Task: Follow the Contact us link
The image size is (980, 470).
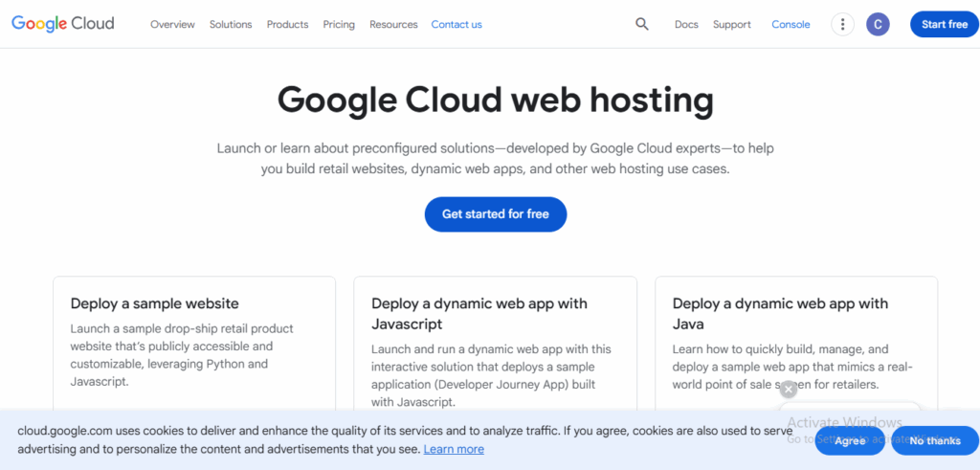Action: (x=457, y=24)
